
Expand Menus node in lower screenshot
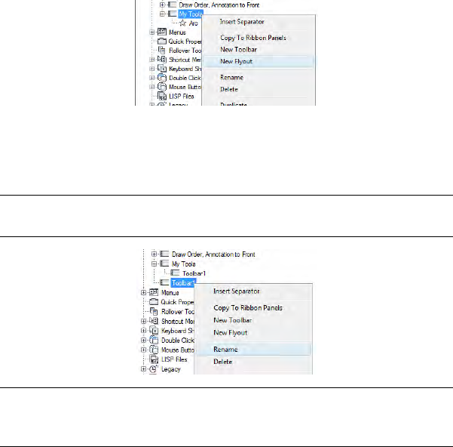pos(143,292)
